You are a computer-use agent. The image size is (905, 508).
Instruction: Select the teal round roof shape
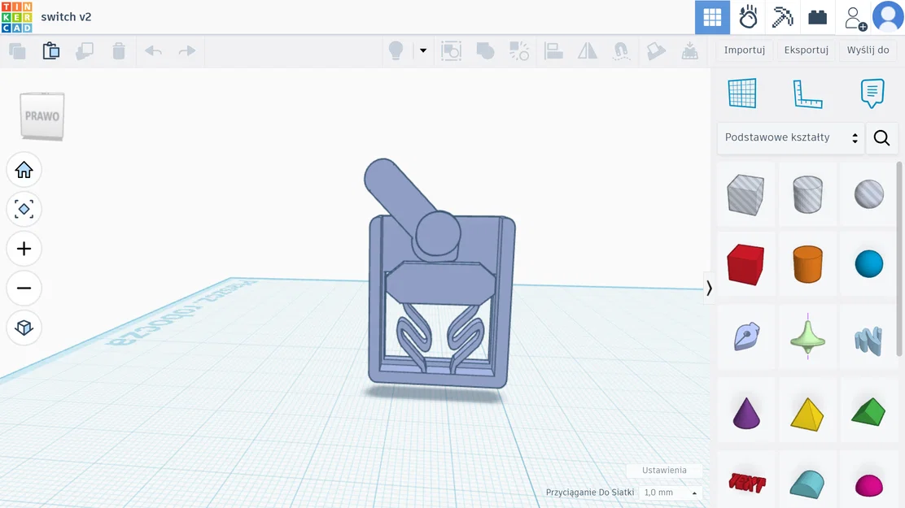coord(807,484)
